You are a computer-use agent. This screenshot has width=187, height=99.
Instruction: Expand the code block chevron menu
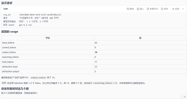click(183, 9)
